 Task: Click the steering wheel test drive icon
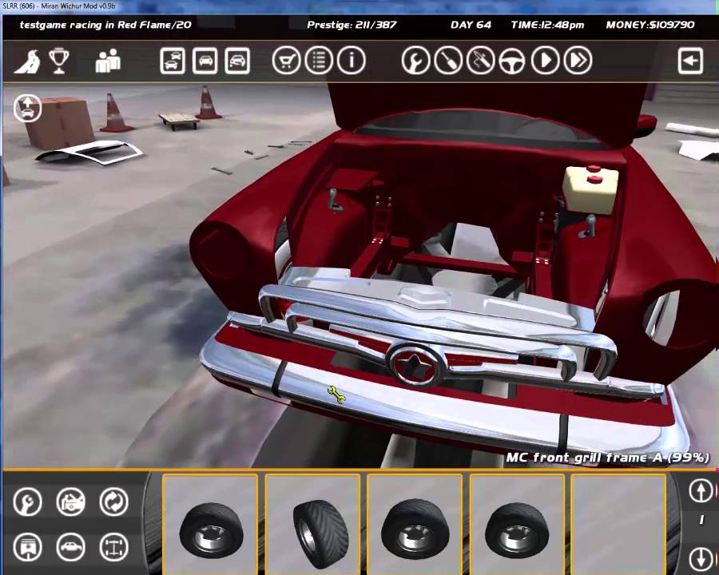point(512,61)
